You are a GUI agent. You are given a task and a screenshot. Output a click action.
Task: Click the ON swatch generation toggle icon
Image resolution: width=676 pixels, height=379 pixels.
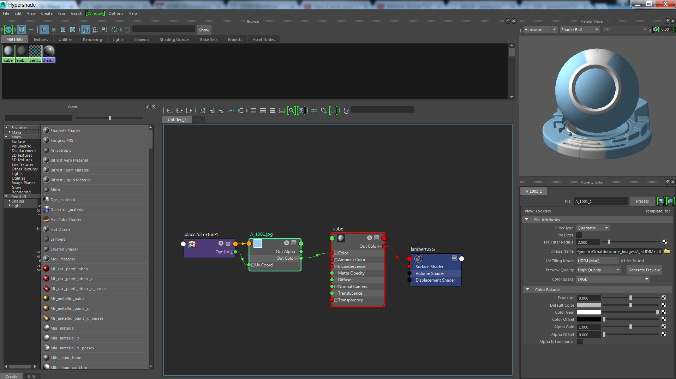pyautogui.click(x=8, y=30)
